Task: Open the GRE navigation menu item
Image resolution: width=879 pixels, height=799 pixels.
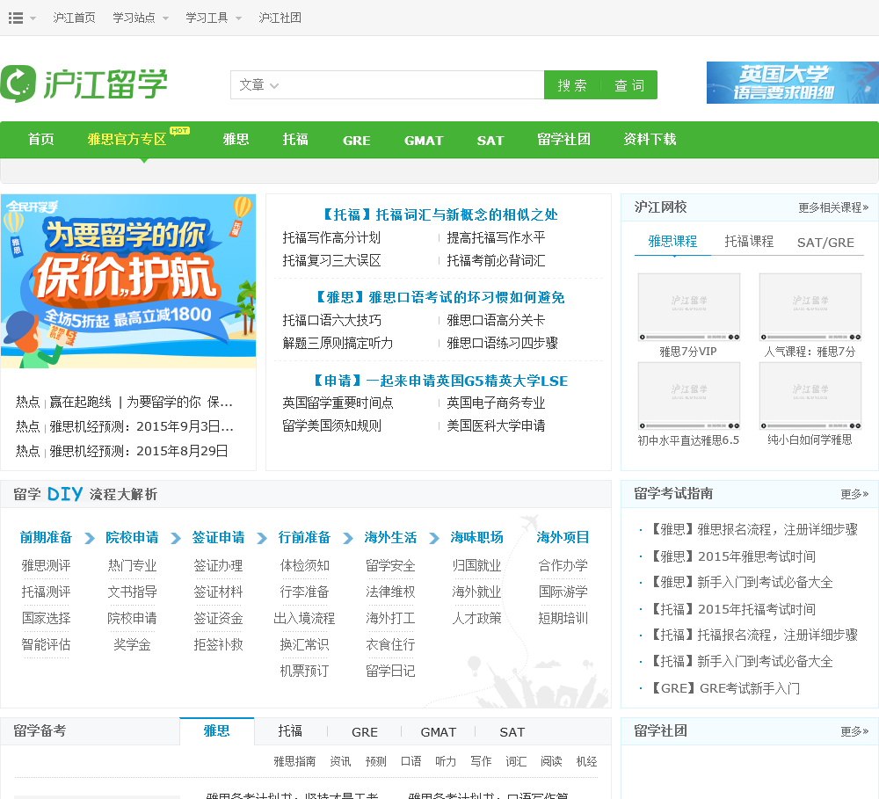Action: click(356, 140)
